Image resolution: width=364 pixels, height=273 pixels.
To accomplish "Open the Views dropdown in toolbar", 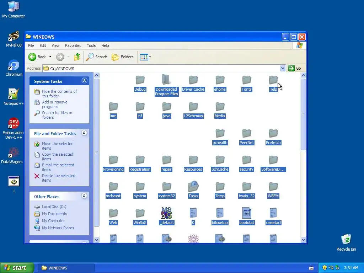I will 150,57.
